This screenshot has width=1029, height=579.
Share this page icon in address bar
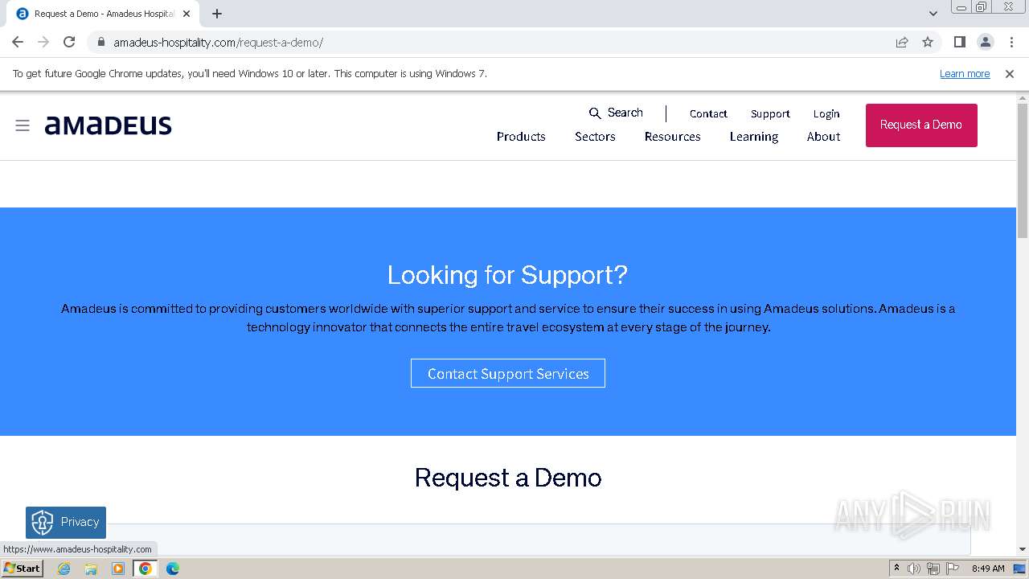point(902,42)
